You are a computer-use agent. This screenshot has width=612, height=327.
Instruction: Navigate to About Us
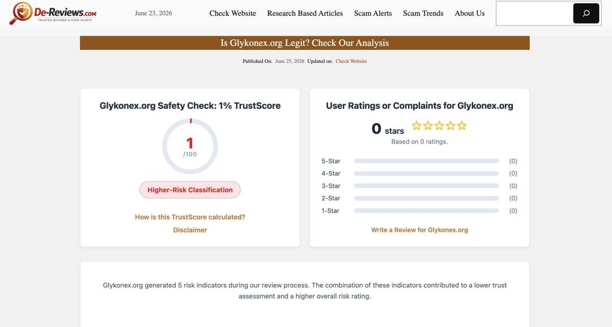tap(470, 13)
